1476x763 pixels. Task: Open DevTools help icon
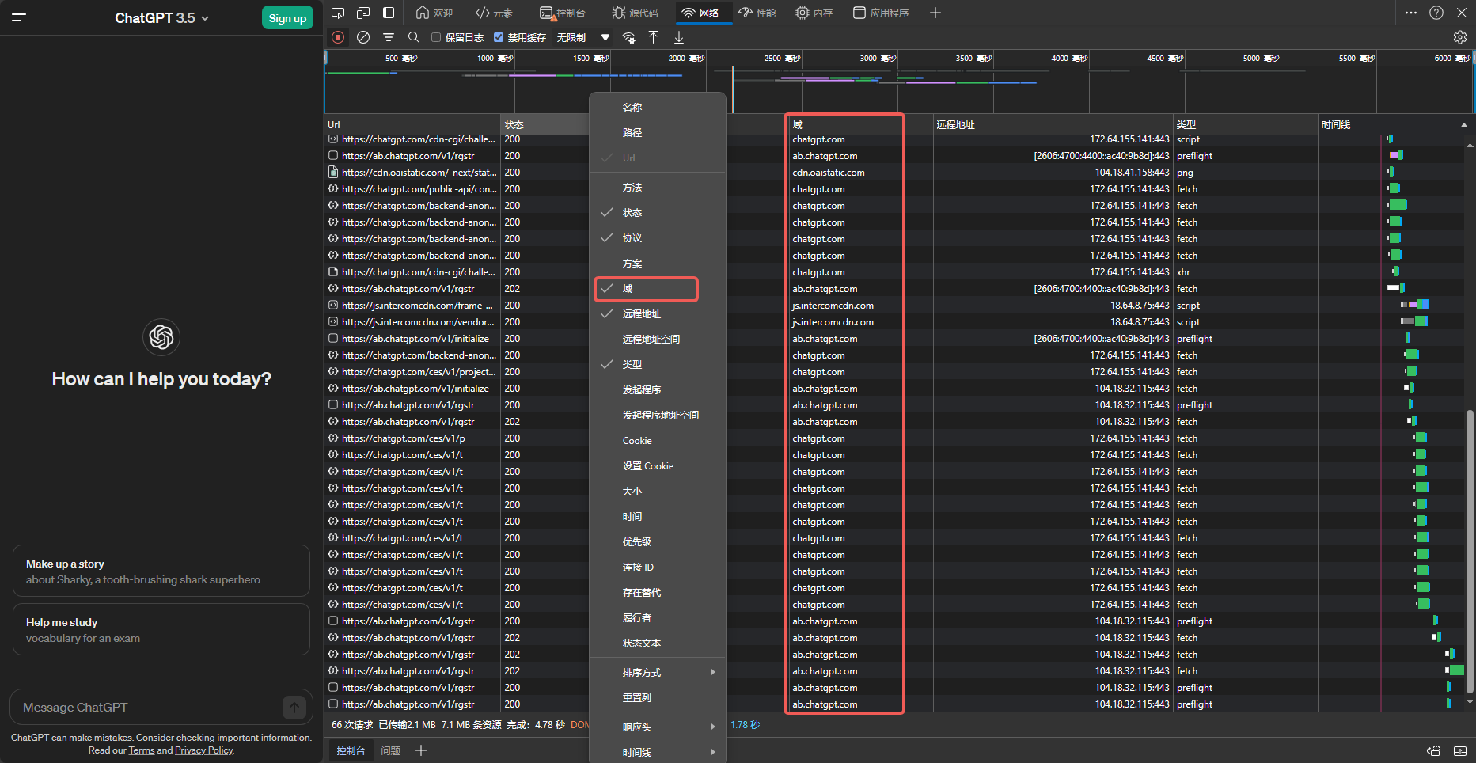click(x=1436, y=13)
